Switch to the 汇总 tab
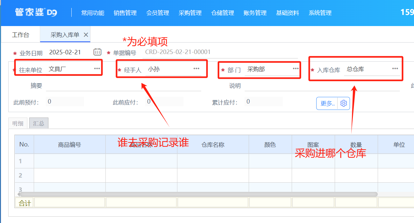 [39, 123]
